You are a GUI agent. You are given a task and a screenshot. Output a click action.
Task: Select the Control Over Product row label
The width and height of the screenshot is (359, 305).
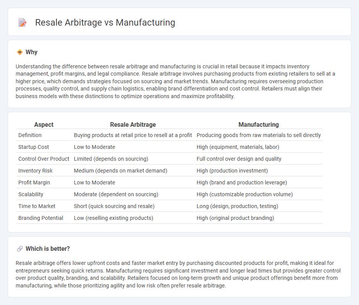pyautogui.click(x=44, y=159)
